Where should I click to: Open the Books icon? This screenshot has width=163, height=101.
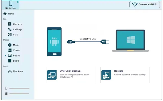pyautogui.click(x=10, y=61)
